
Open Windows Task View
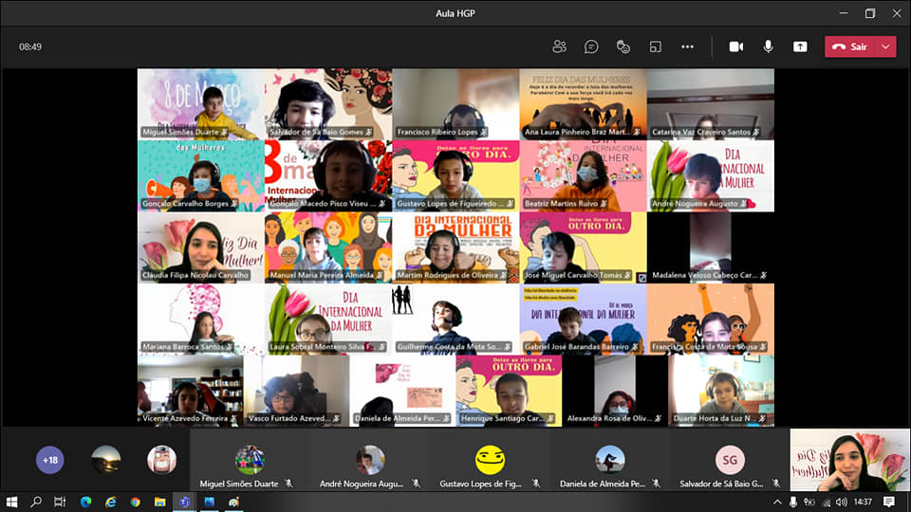coord(60,502)
